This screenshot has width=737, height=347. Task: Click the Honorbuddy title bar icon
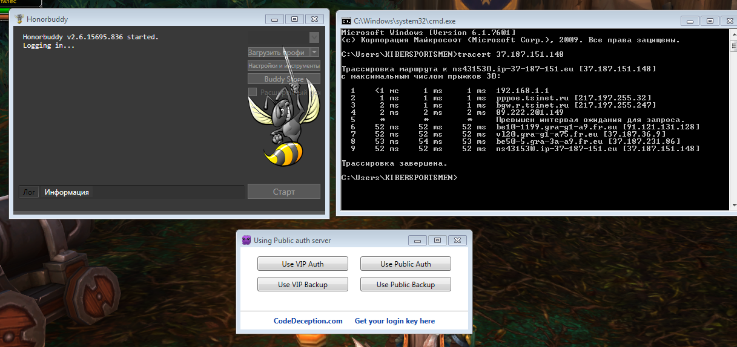tap(19, 19)
